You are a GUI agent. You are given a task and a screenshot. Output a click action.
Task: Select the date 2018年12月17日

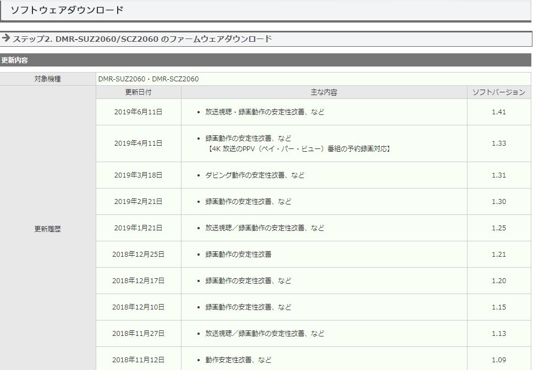click(x=139, y=280)
